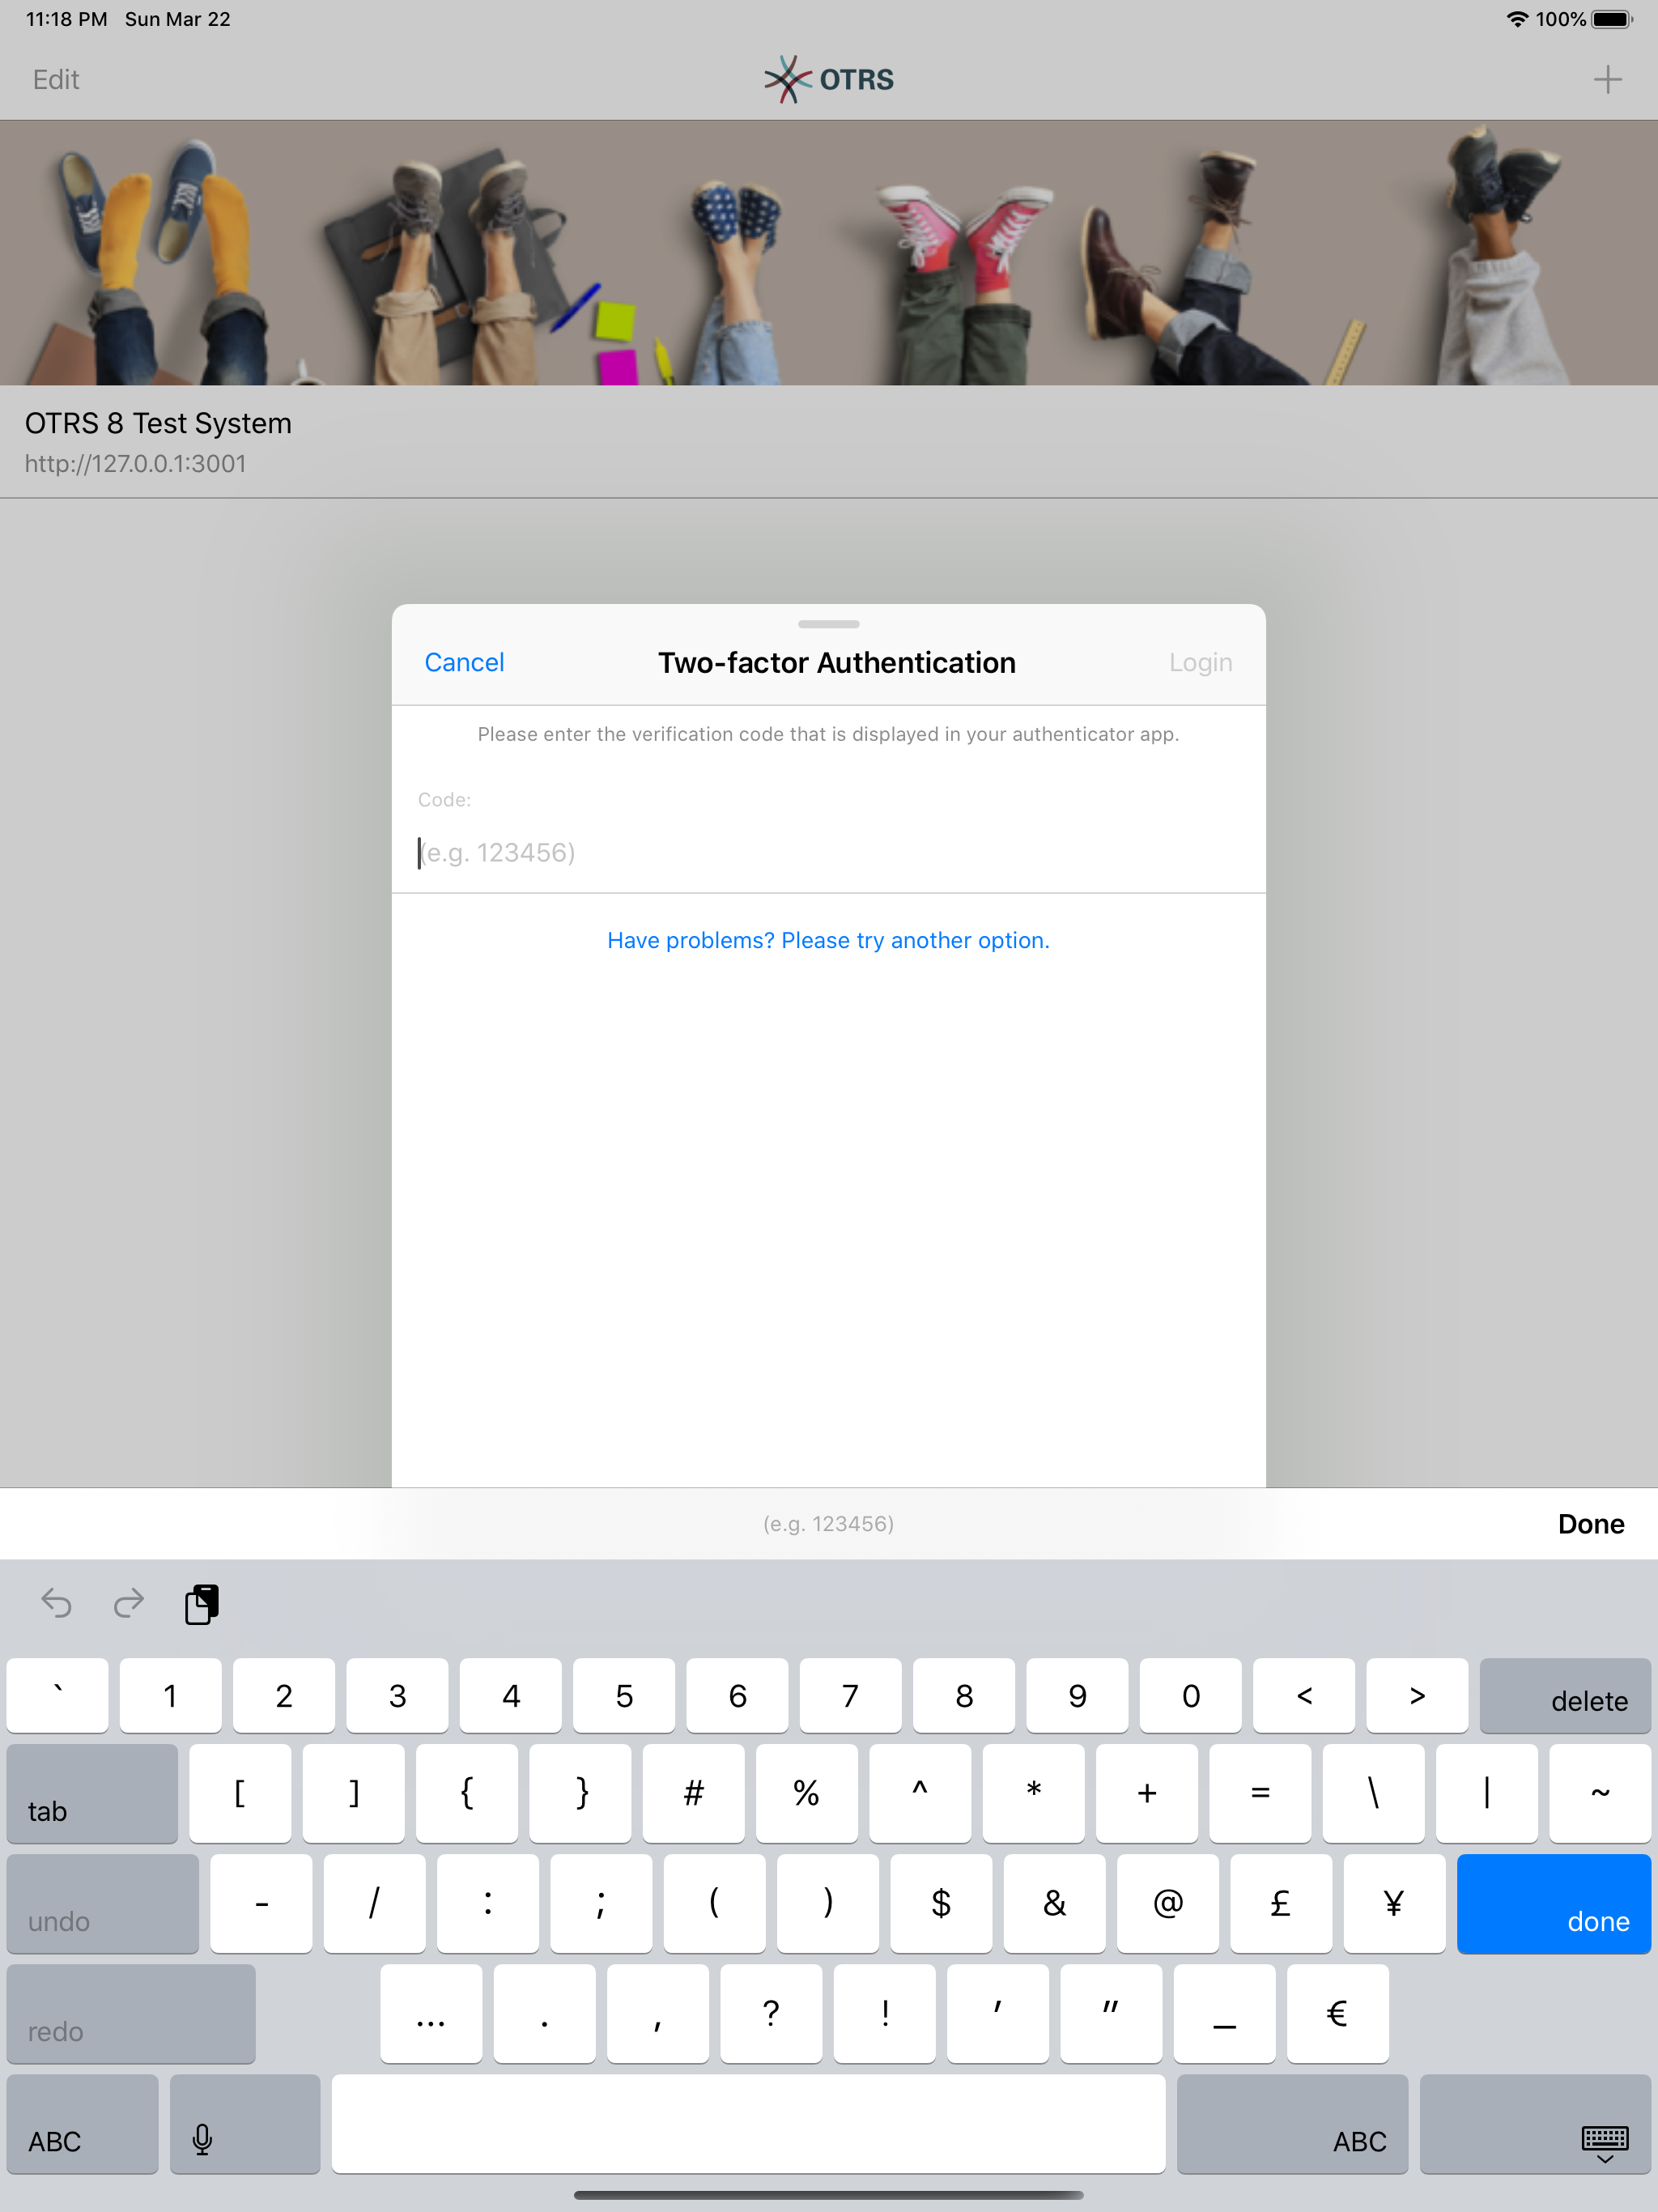1658x2212 pixels.
Task: Tap Done above the keyboard
Action: pos(1591,1524)
